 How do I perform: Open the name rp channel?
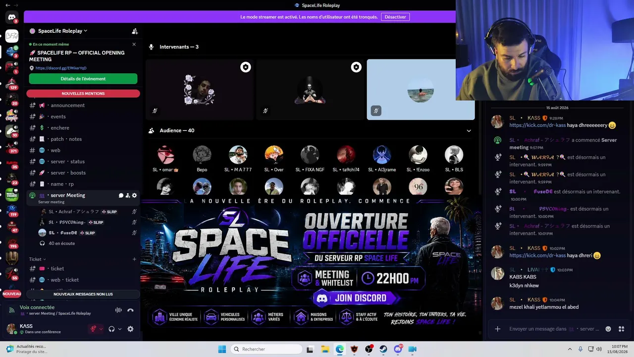pos(83,184)
